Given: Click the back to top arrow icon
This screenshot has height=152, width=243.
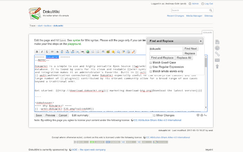Looking at the screenshot, I should 217,66.
